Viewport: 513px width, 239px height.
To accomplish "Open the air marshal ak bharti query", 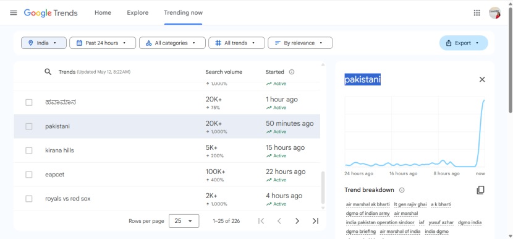I will [368, 204].
